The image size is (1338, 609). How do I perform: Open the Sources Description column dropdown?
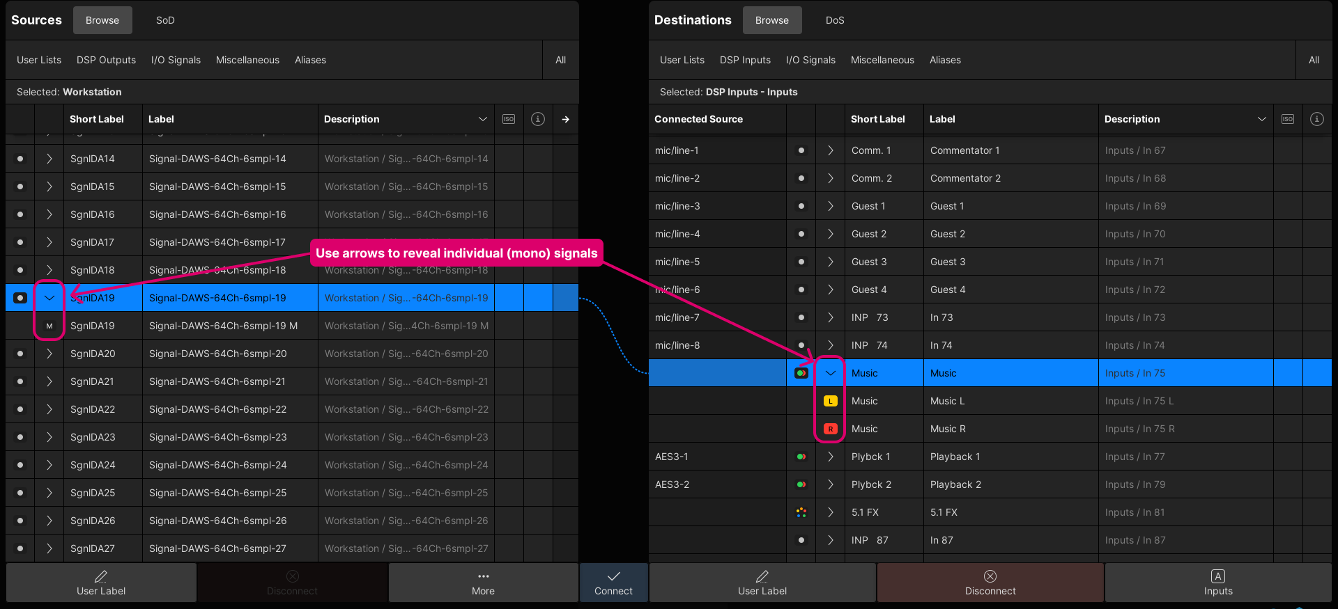[482, 119]
